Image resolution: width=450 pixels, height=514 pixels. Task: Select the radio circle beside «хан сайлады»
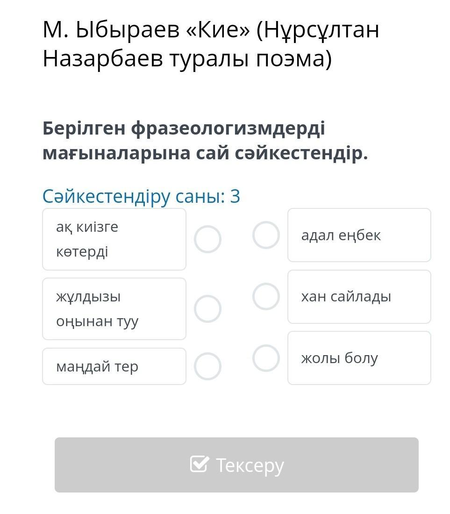click(x=266, y=297)
